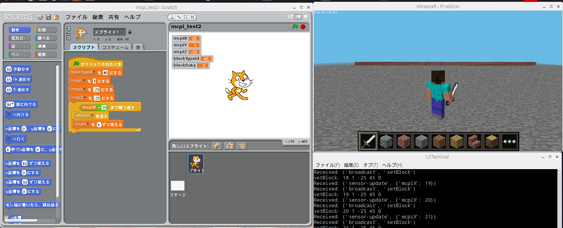The width and height of the screenshot is (563, 228).
Task: Open the mcpiY variable dropdown in script
Action: click(78, 81)
